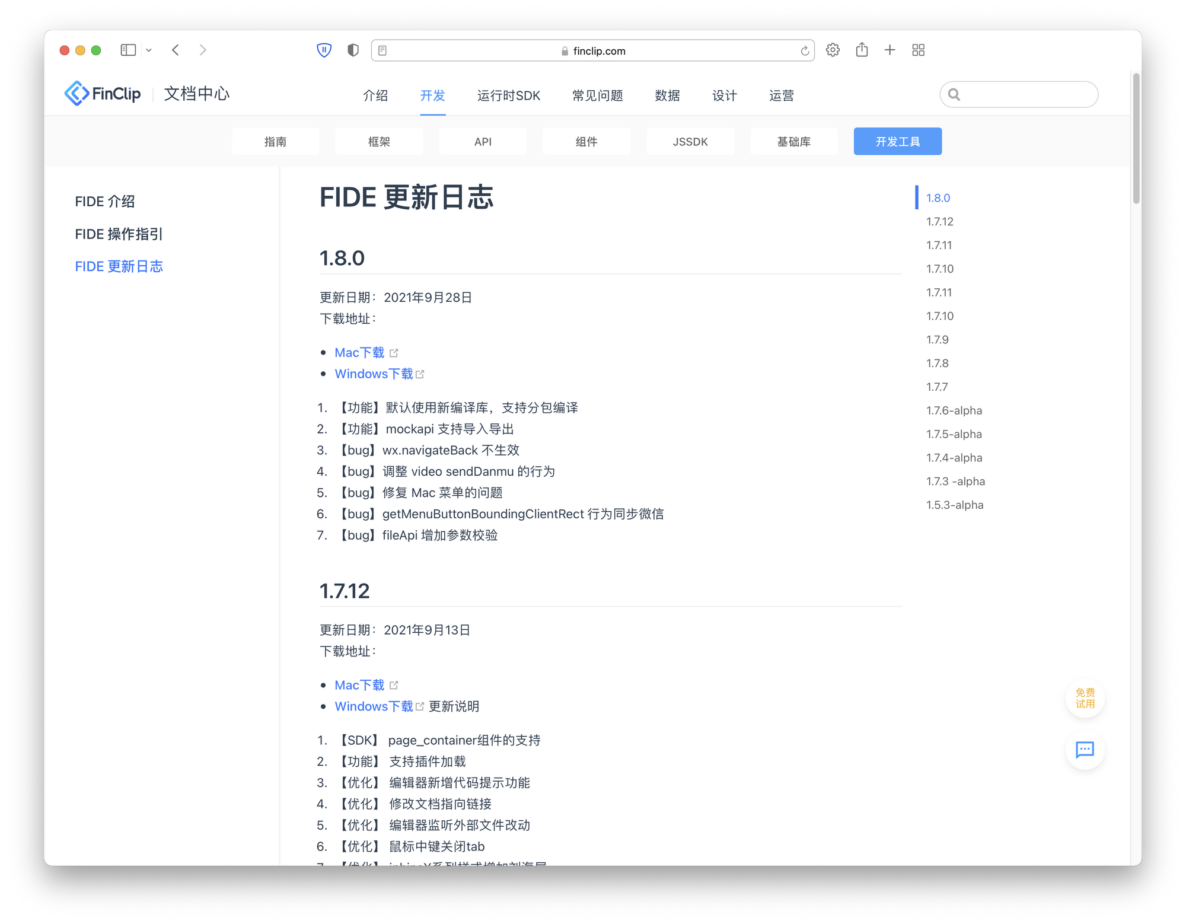The image size is (1186, 924).
Task: Jump to 1.7.6-alpha in the version outline
Action: (x=954, y=410)
